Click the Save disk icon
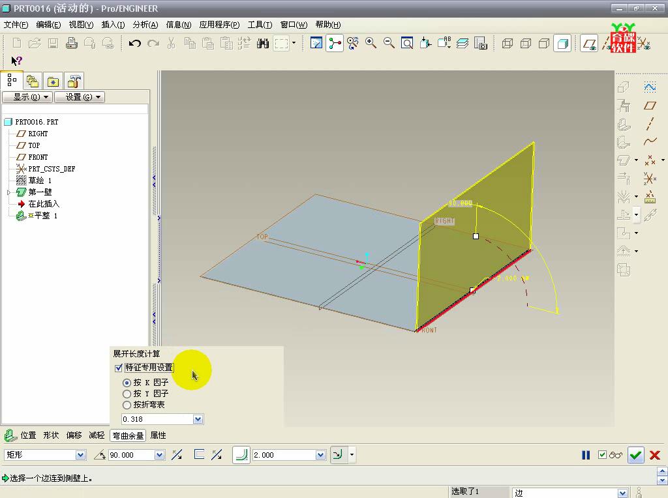Viewport: 668px width, 498px height. point(53,43)
